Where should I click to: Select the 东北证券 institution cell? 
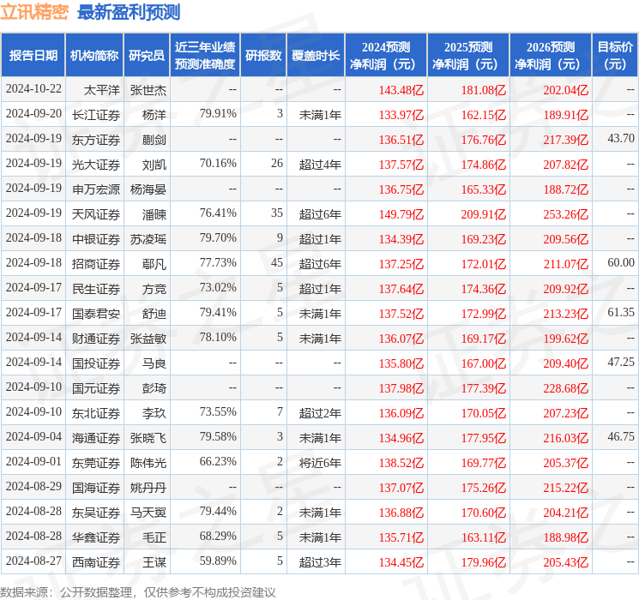(96, 413)
